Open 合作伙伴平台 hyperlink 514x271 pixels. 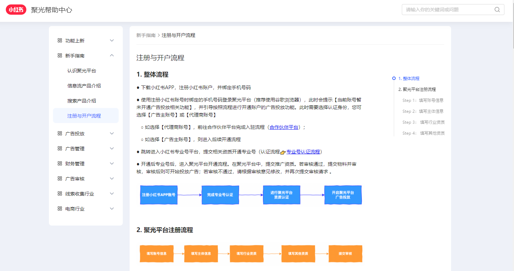point(284,127)
